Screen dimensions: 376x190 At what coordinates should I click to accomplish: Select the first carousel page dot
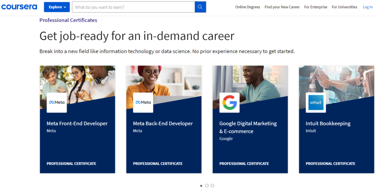tap(201, 186)
